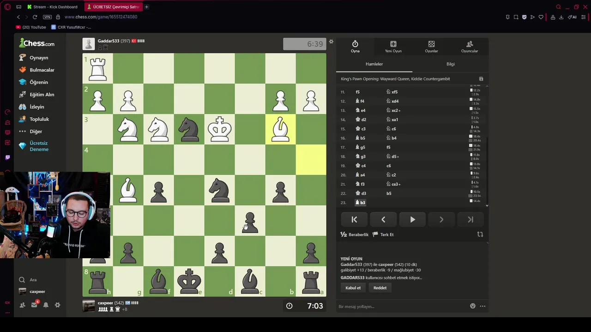Offer a draw with Beraberlik

click(x=355, y=235)
